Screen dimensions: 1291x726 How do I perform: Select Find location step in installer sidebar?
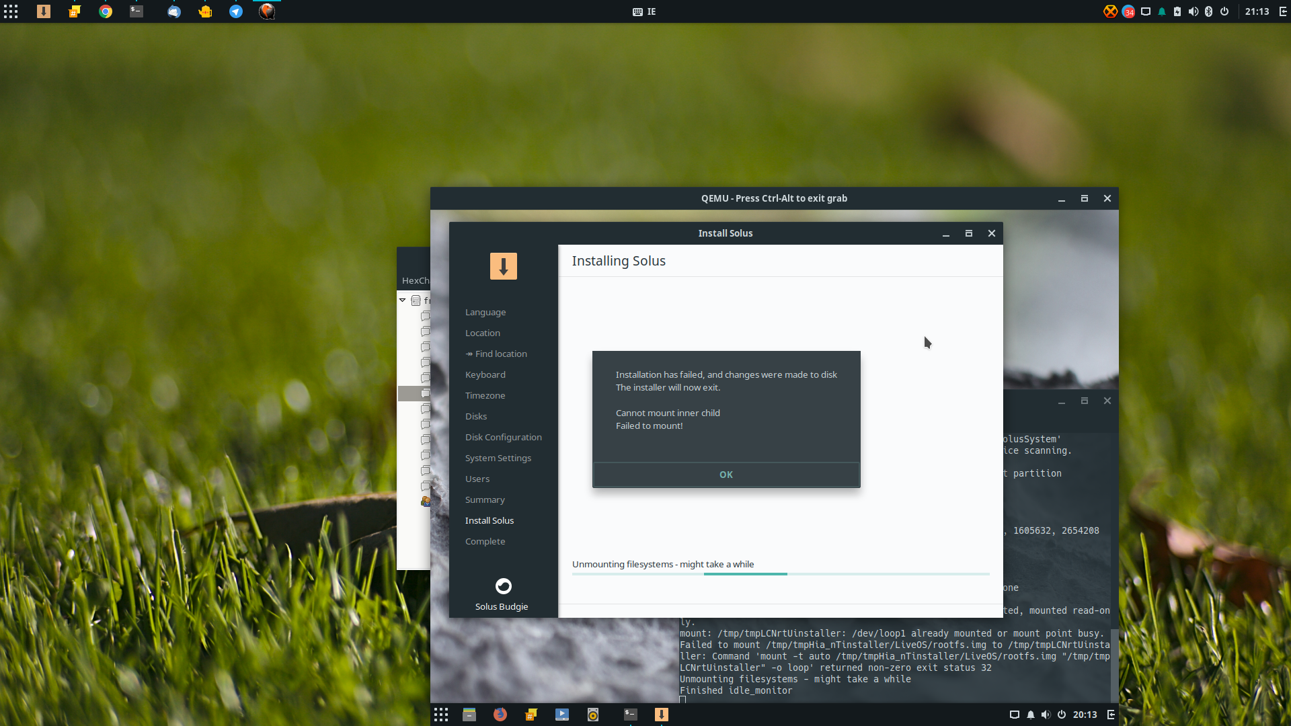pos(496,354)
